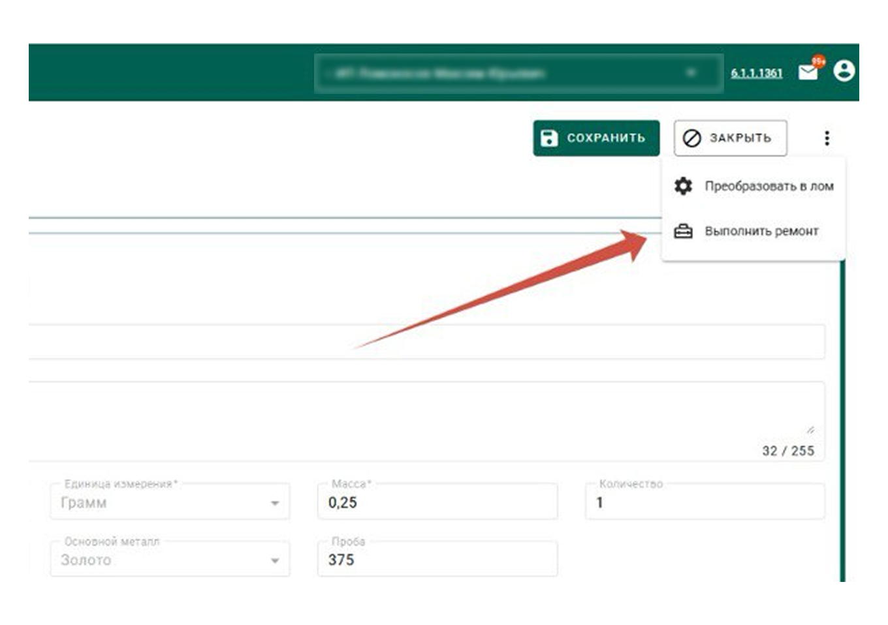Image resolution: width=888 pixels, height=625 pixels.
Task: Click the user account avatar icon
Action: tap(844, 70)
